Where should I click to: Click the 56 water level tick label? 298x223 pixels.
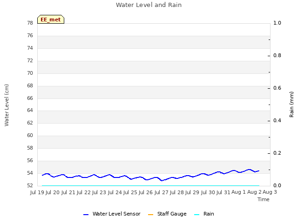(30, 160)
